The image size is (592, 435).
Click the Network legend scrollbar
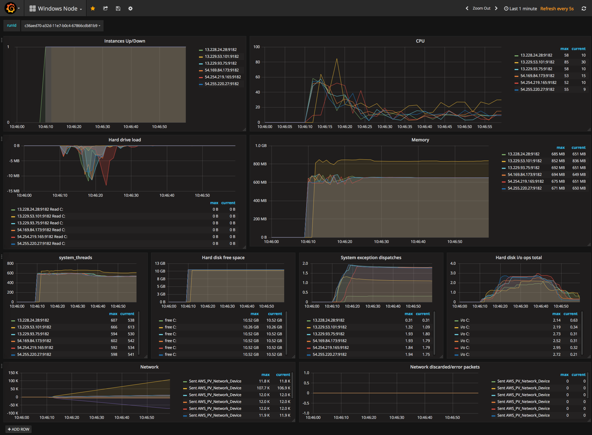[x=292, y=385]
